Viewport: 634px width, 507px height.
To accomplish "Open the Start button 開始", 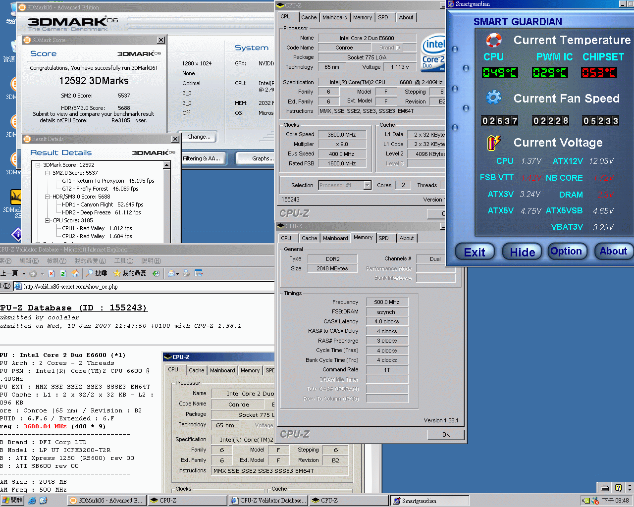I will click(12, 501).
